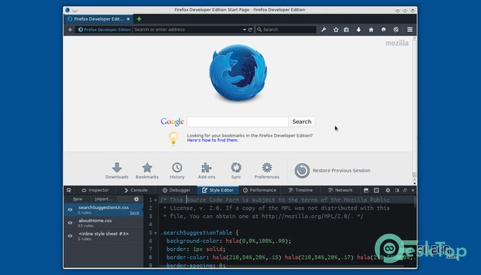The width and height of the screenshot is (481, 275).
Task: Click Restore Previous Session button
Action: (x=333, y=170)
